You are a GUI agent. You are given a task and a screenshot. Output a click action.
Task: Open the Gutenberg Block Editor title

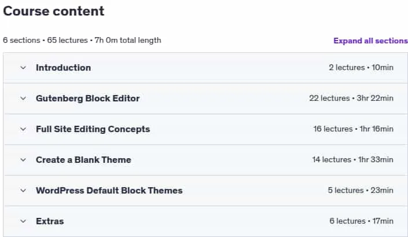coord(88,99)
